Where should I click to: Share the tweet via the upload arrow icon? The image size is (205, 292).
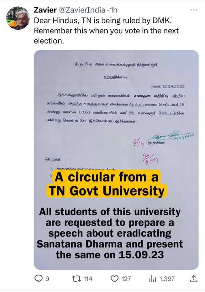coord(194,279)
